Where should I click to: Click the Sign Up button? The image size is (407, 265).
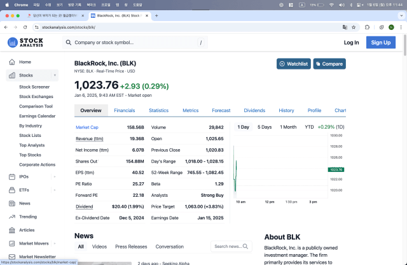click(x=381, y=43)
